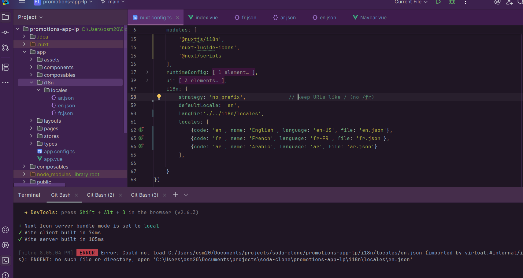Open app.vue in the project tree
This screenshot has width=523, height=278.
pyautogui.click(x=53, y=159)
